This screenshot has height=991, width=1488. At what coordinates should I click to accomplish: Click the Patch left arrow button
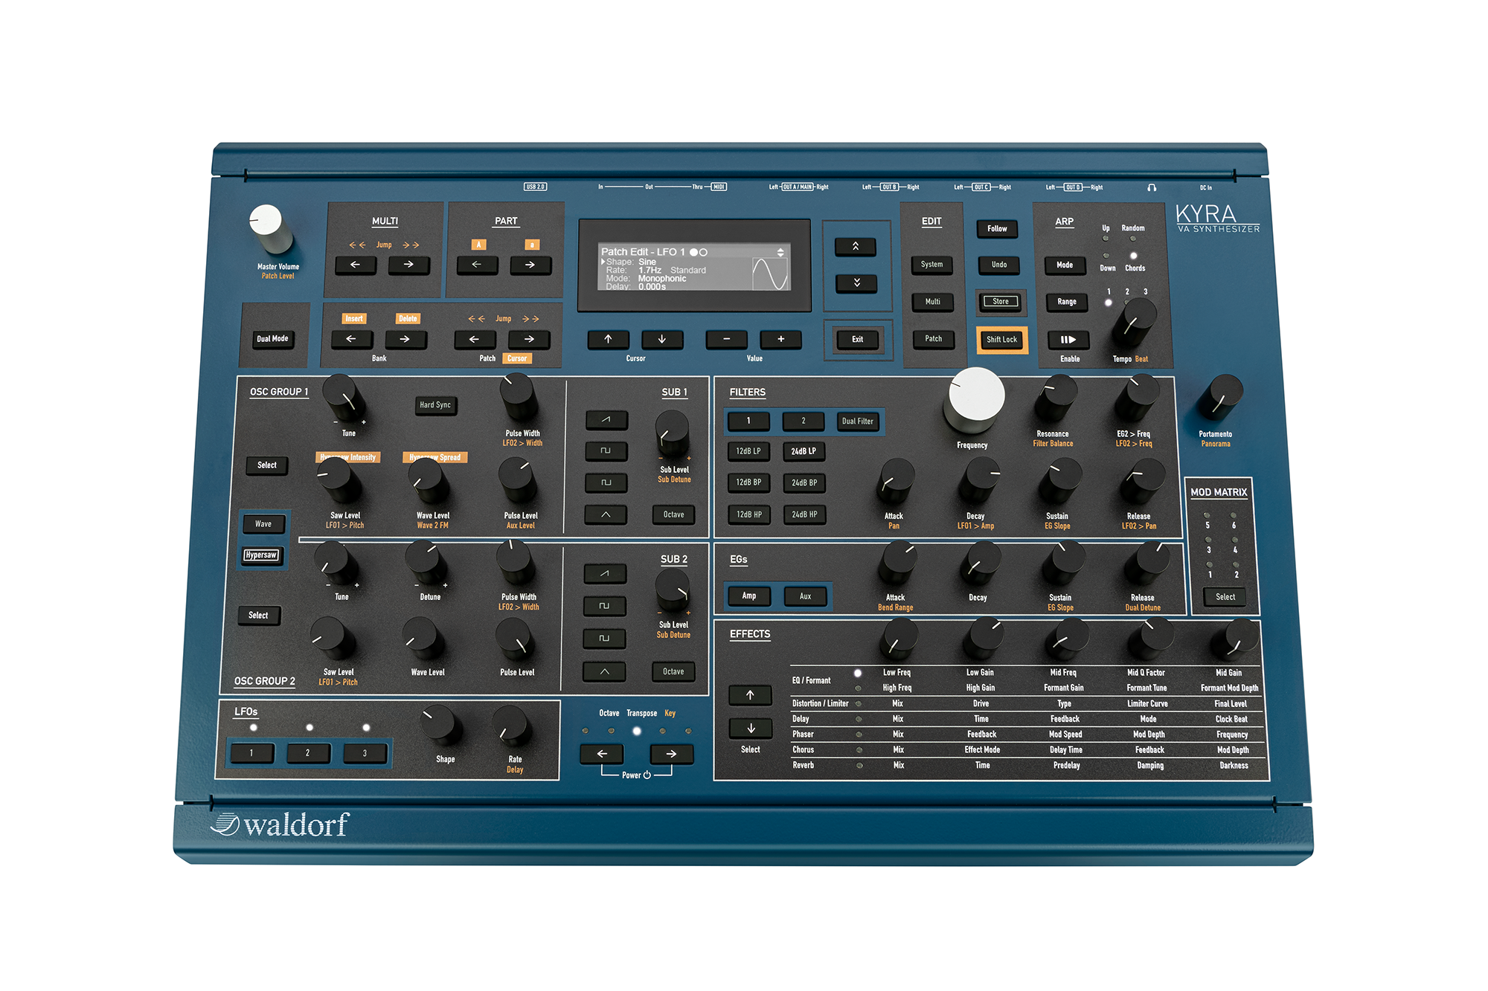(x=475, y=339)
